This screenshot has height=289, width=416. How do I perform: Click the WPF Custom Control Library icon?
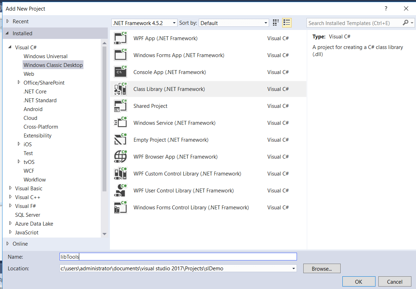coord(120,173)
